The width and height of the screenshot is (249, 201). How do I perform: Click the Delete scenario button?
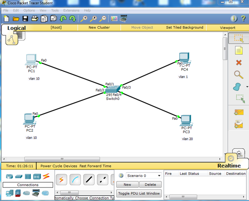pyautogui.click(x=150, y=184)
